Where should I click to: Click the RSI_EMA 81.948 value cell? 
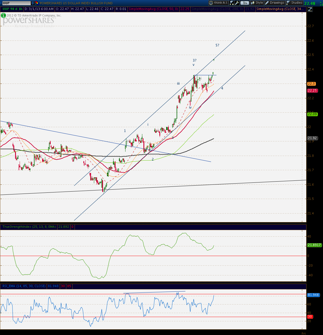53,286
